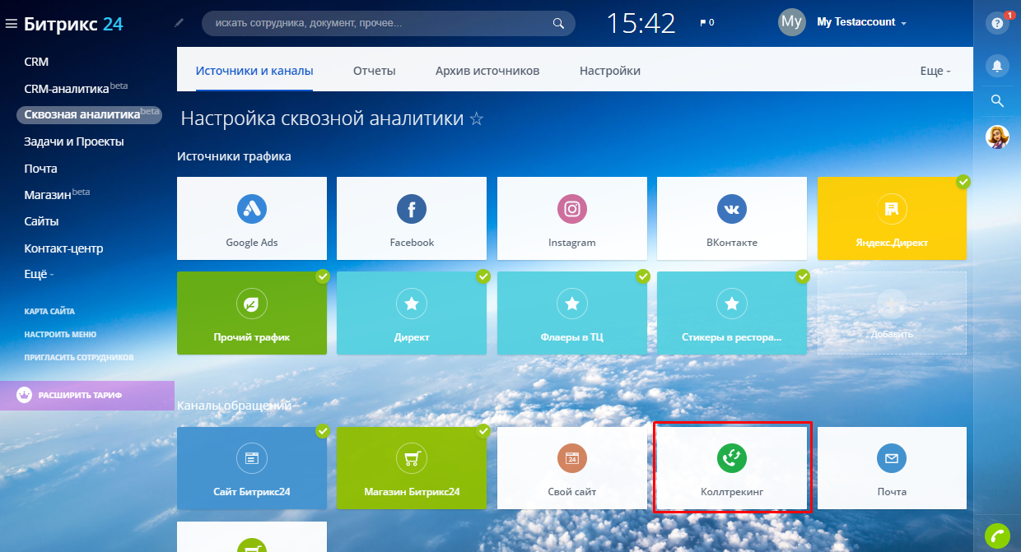Open the Магазин Битрикс24 channel tile

pyautogui.click(x=412, y=468)
